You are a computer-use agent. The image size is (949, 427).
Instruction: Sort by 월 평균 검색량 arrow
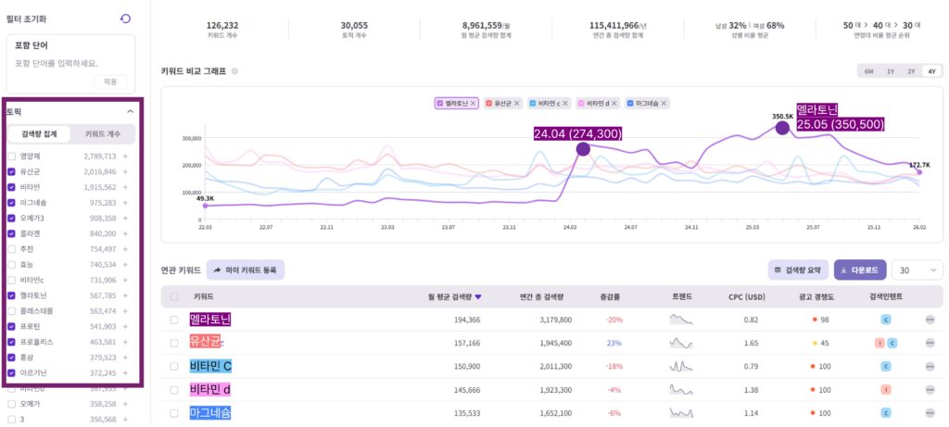point(478,297)
